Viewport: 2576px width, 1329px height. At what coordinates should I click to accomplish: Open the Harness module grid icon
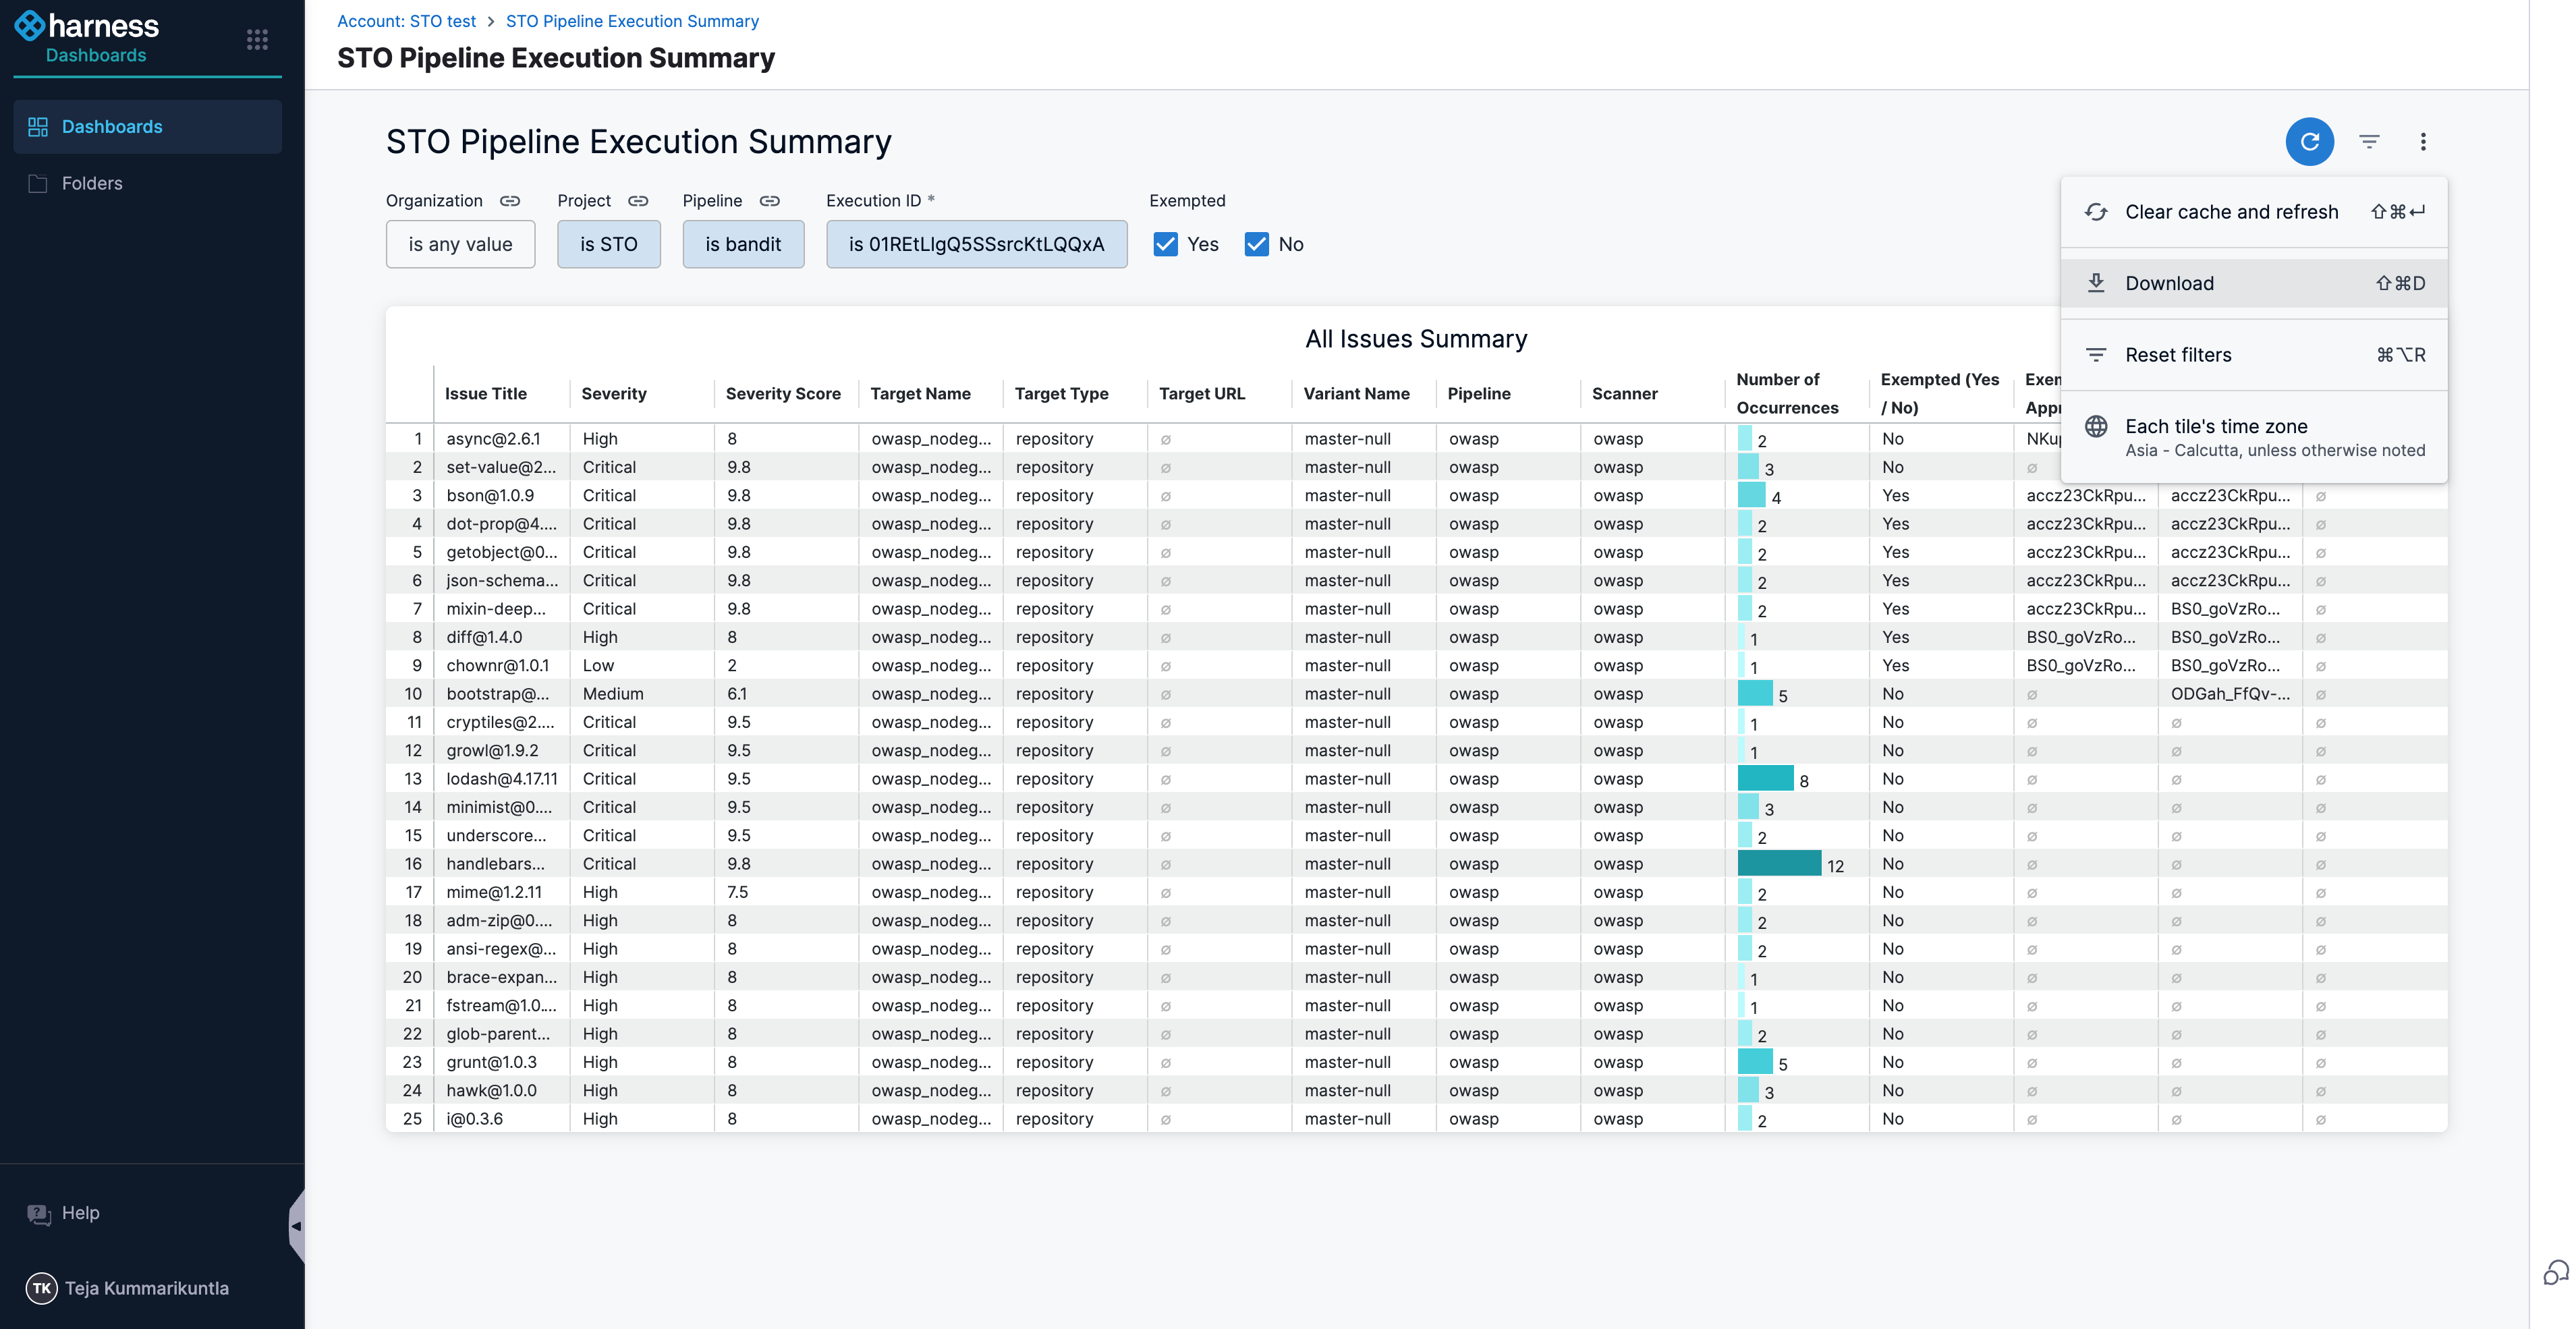click(x=257, y=39)
